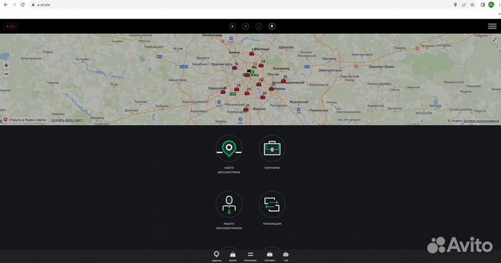Click bottom bar transactions arrows tab

tap(250, 255)
